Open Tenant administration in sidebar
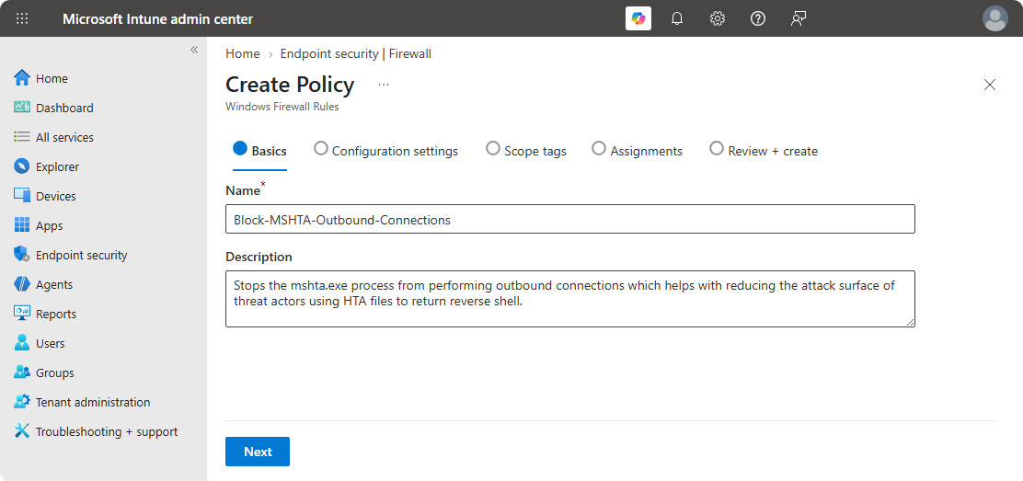 point(93,402)
